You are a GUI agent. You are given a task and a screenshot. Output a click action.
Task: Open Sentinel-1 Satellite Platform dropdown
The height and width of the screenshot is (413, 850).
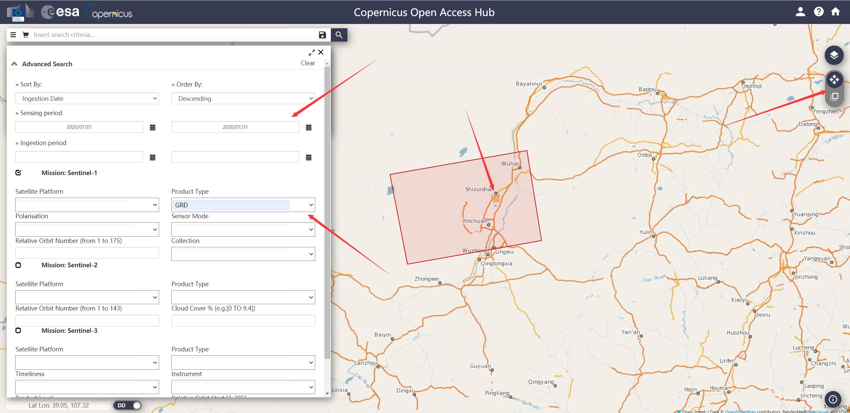tap(87, 205)
